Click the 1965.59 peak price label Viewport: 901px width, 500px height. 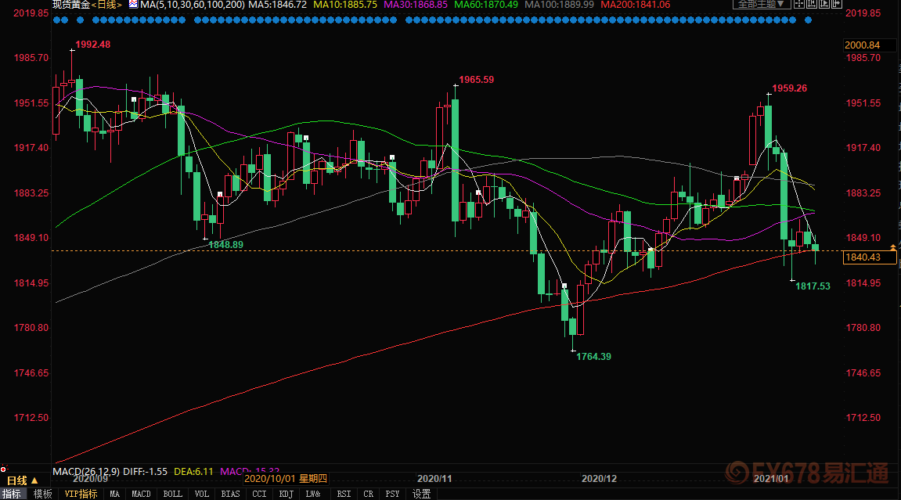coord(477,79)
